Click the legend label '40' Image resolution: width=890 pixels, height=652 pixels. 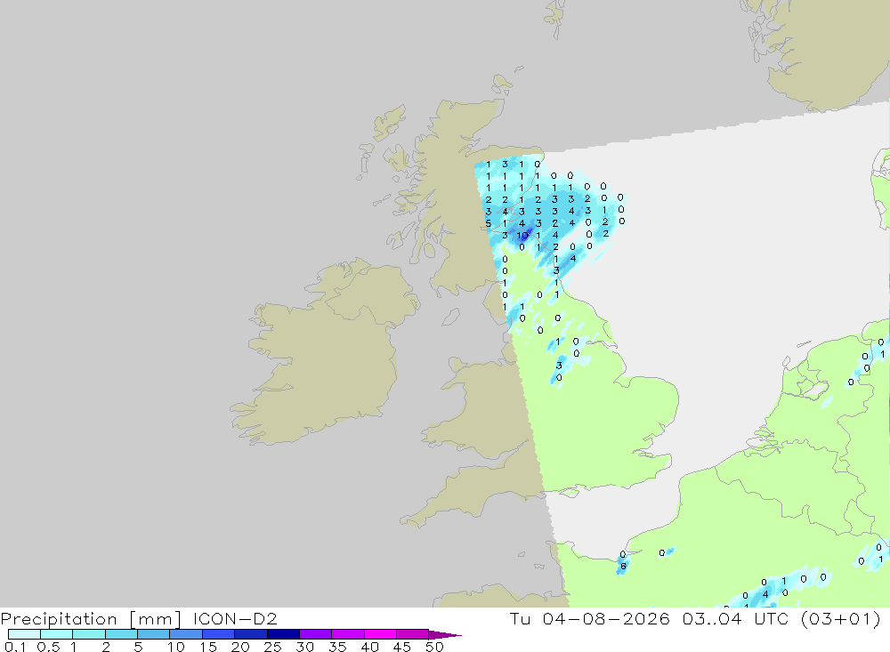click(369, 647)
